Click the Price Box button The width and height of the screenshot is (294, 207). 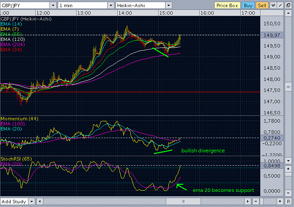pos(227,6)
